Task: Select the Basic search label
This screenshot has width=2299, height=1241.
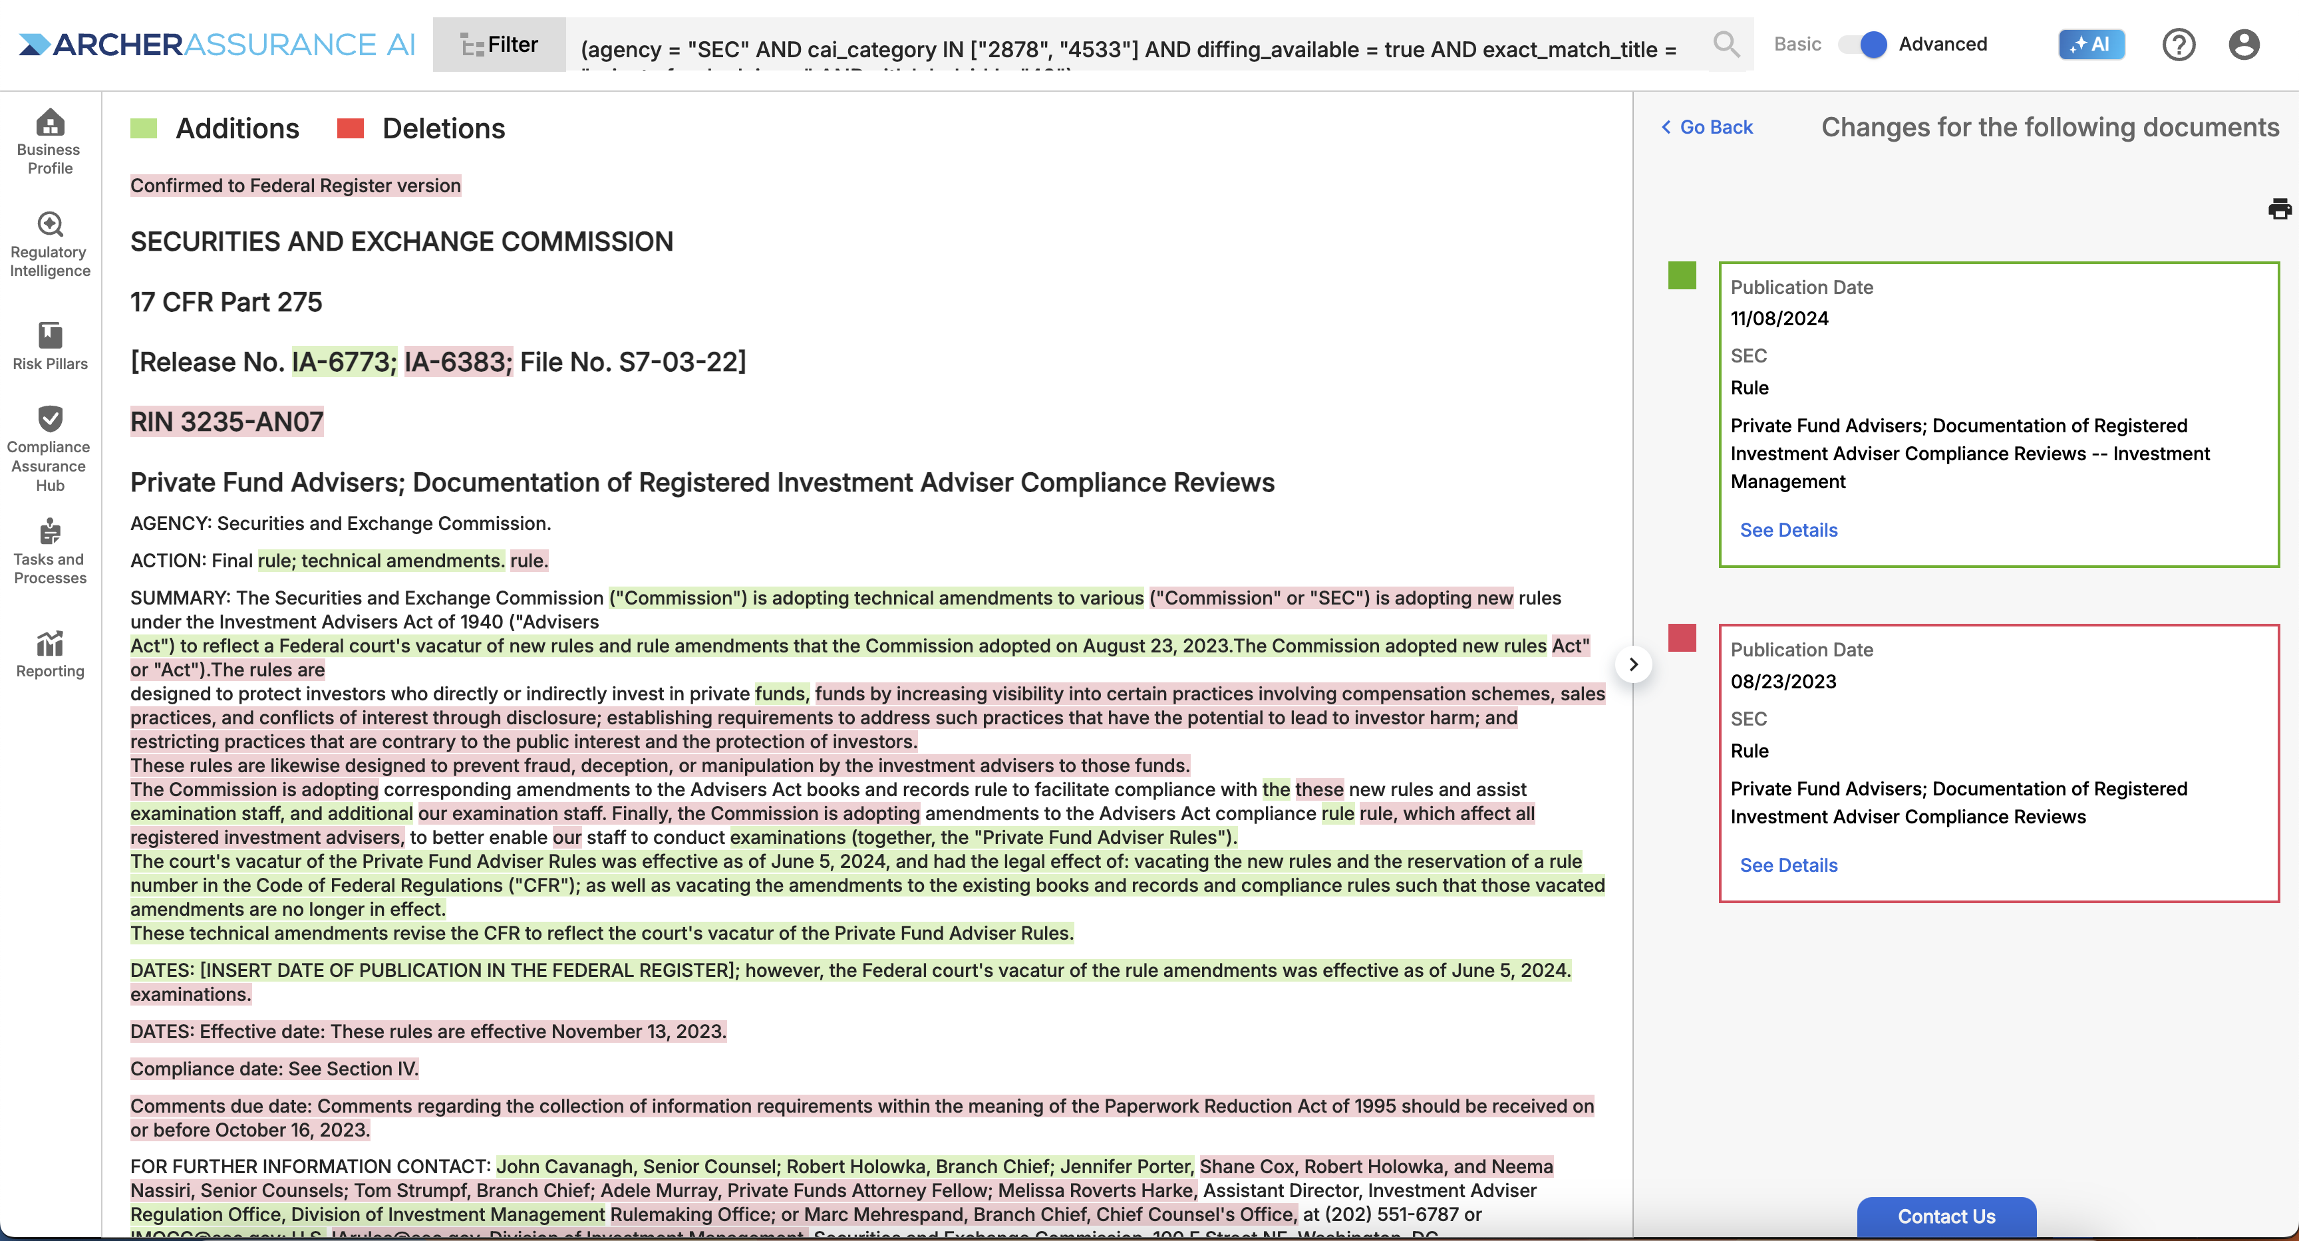Action: [1797, 44]
